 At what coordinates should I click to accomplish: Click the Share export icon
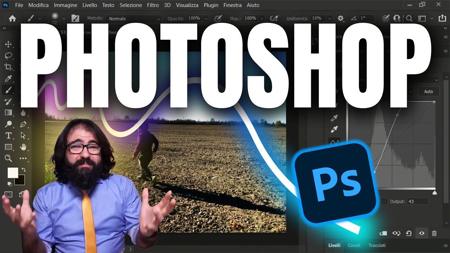pos(442,18)
